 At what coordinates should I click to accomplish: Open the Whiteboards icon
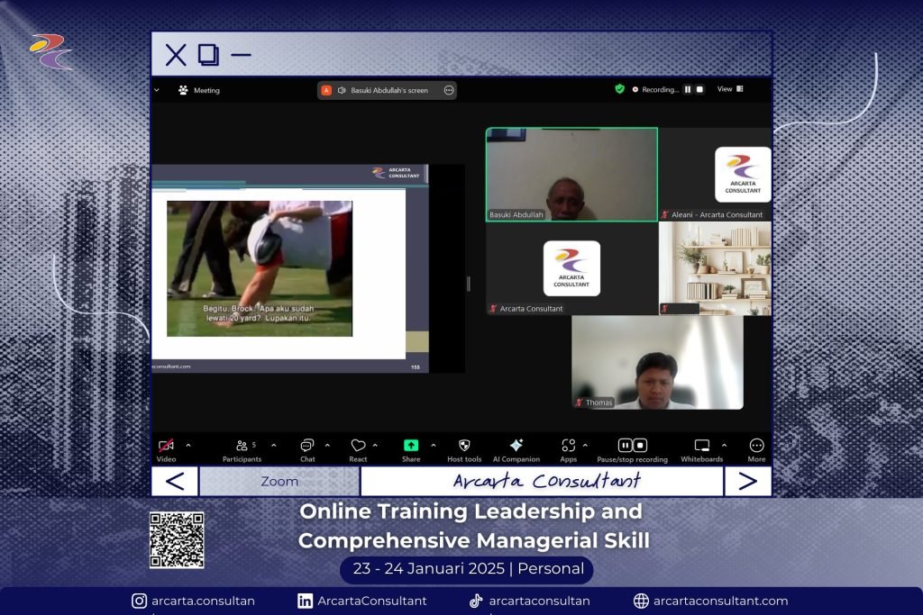tap(701, 446)
